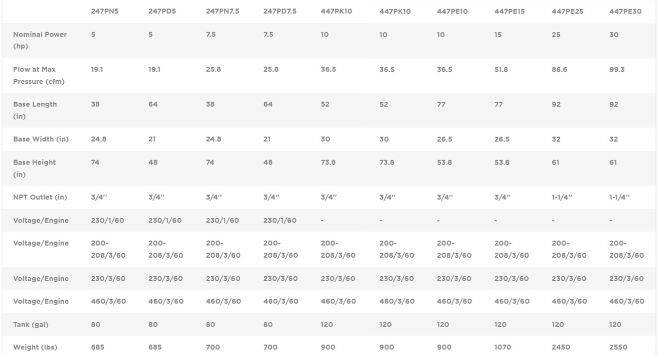Select the Weight (lbs) row label
The width and height of the screenshot is (658, 356).
pos(35,347)
